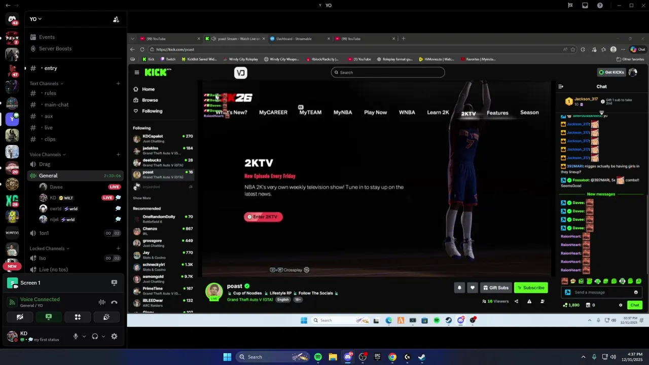649x365 pixels.
Task: Open Discord inbox icon in title bar
Action: coord(585,6)
